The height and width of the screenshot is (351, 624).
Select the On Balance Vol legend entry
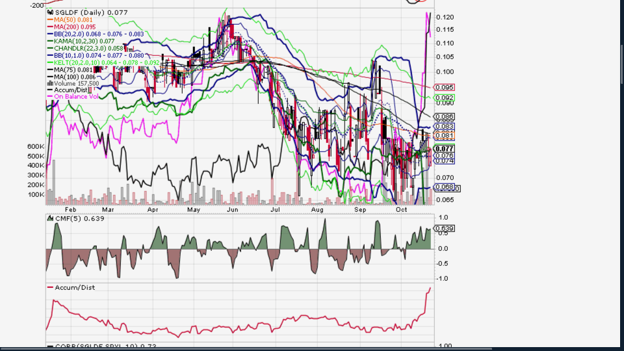click(x=76, y=97)
